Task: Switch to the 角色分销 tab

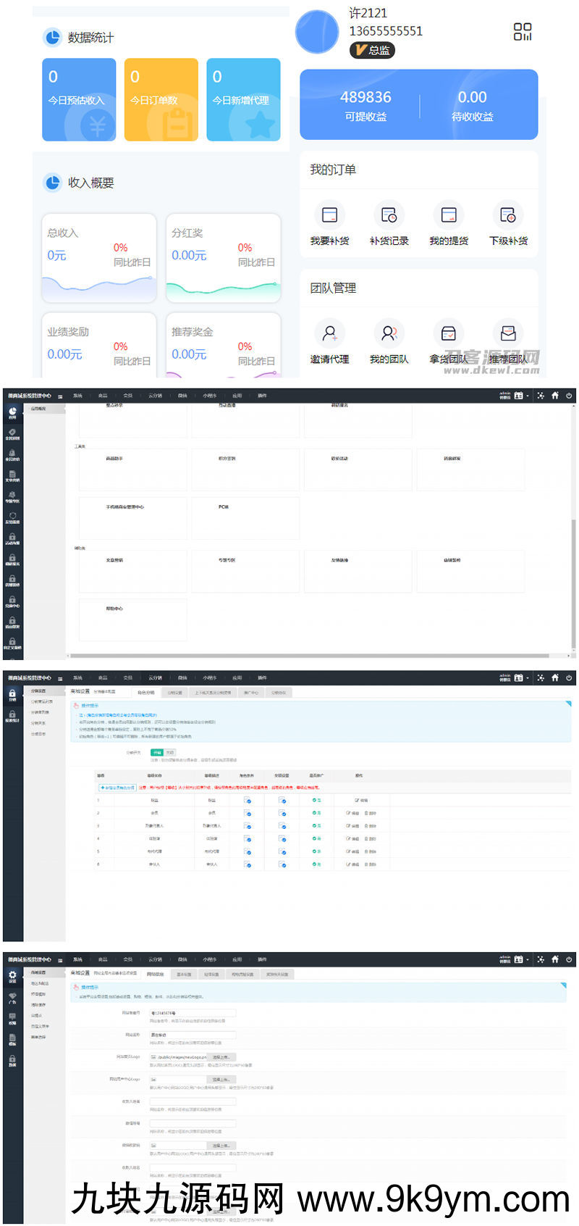Action: (x=145, y=693)
